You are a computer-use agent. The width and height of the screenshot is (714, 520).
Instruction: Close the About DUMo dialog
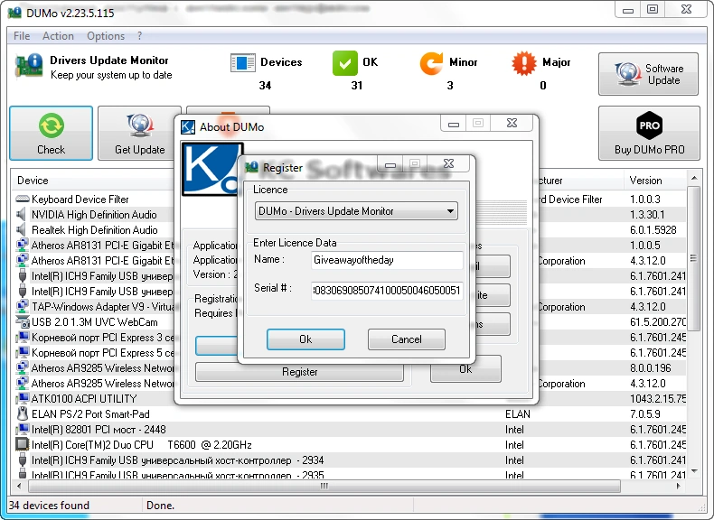point(512,123)
